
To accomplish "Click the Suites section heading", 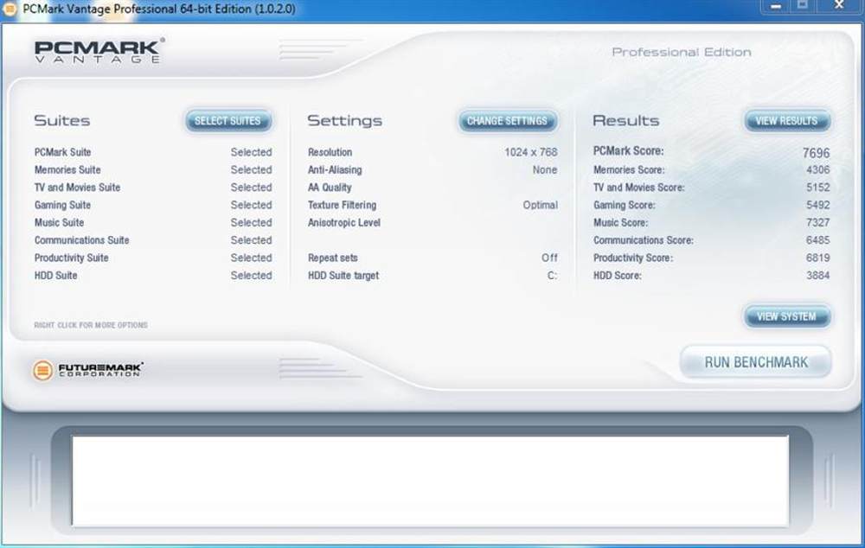I will coord(61,121).
